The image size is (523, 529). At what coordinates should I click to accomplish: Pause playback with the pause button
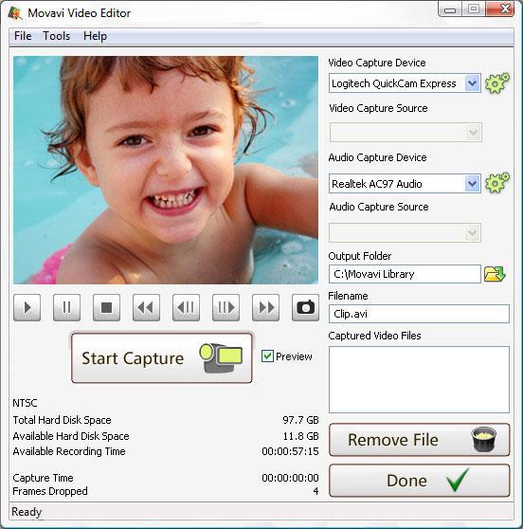(x=66, y=307)
